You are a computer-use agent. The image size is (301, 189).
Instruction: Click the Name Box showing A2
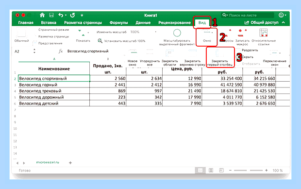tap(23, 52)
